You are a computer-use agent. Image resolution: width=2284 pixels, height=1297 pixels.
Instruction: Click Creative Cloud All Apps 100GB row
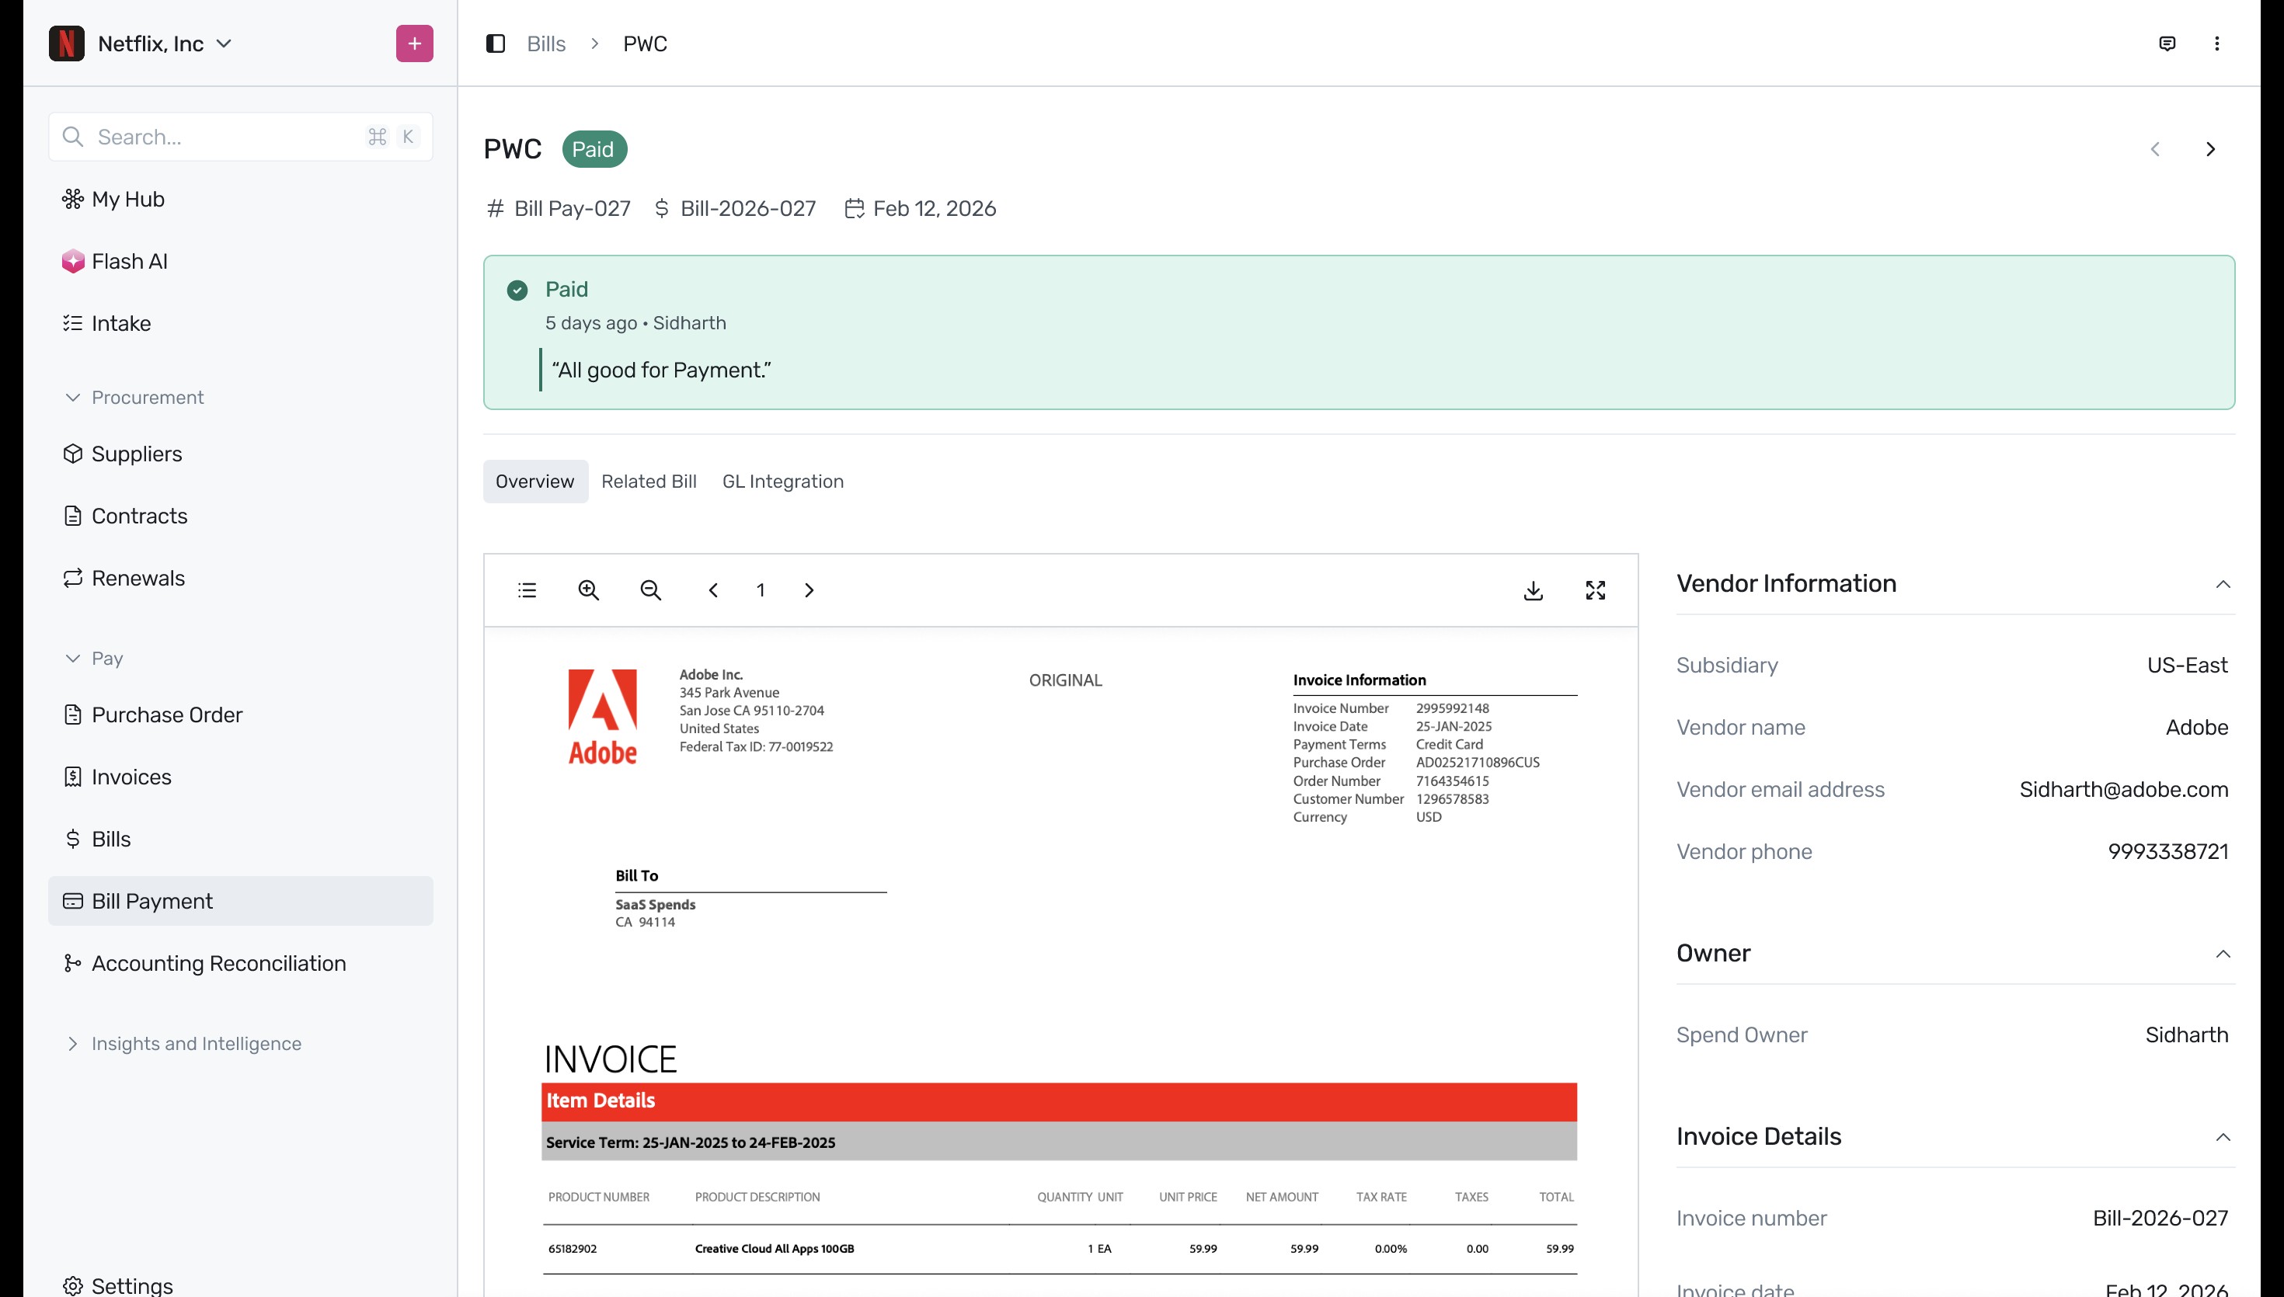(1060, 1248)
